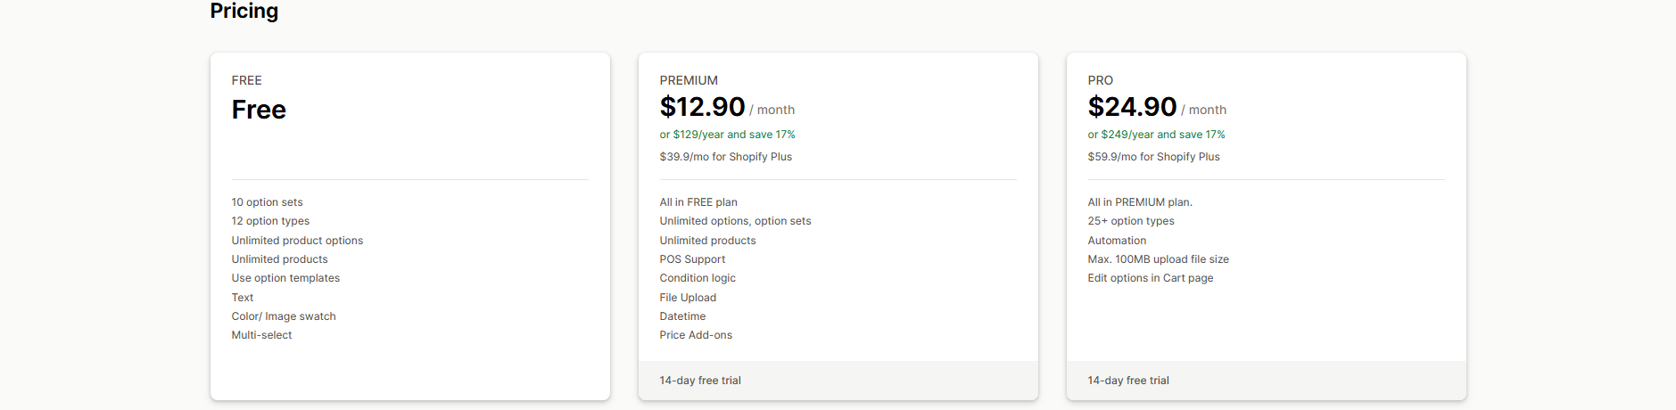
Task: Click Pro's $249/year save 17% text
Action: point(1156,135)
